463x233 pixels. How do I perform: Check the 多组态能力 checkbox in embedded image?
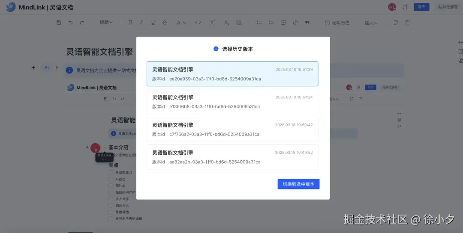pos(111,173)
